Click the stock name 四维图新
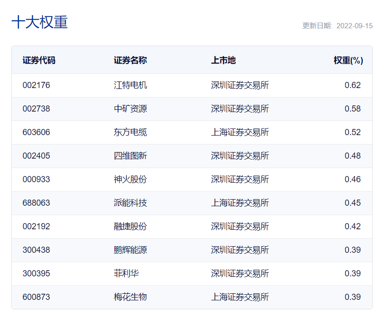Image resolution: width=383 pixels, height=314 pixels. [130, 156]
